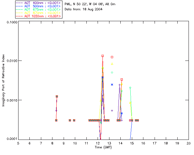Click the isolated red square after 13
Screen dimensions: 194x155
pos(112,57)
